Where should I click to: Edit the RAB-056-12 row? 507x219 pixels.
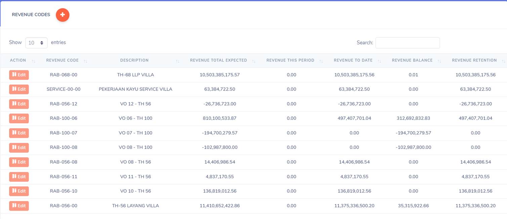(x=19, y=104)
